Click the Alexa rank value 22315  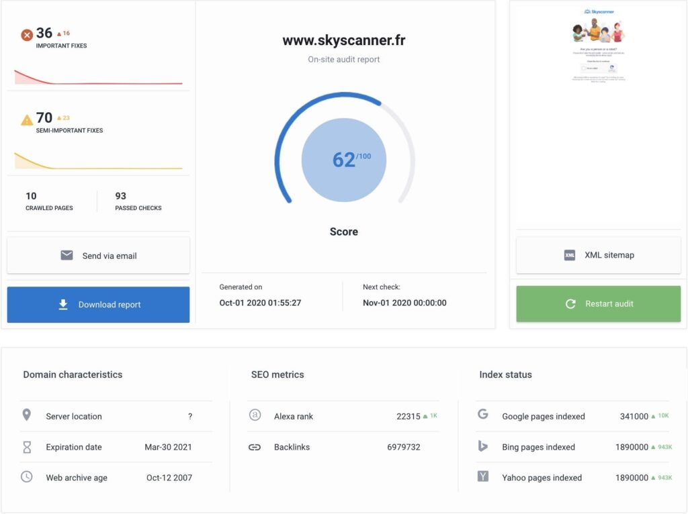pyautogui.click(x=408, y=416)
